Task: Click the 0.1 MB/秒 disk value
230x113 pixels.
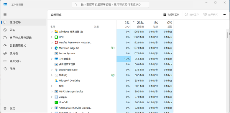Action: coord(152,102)
